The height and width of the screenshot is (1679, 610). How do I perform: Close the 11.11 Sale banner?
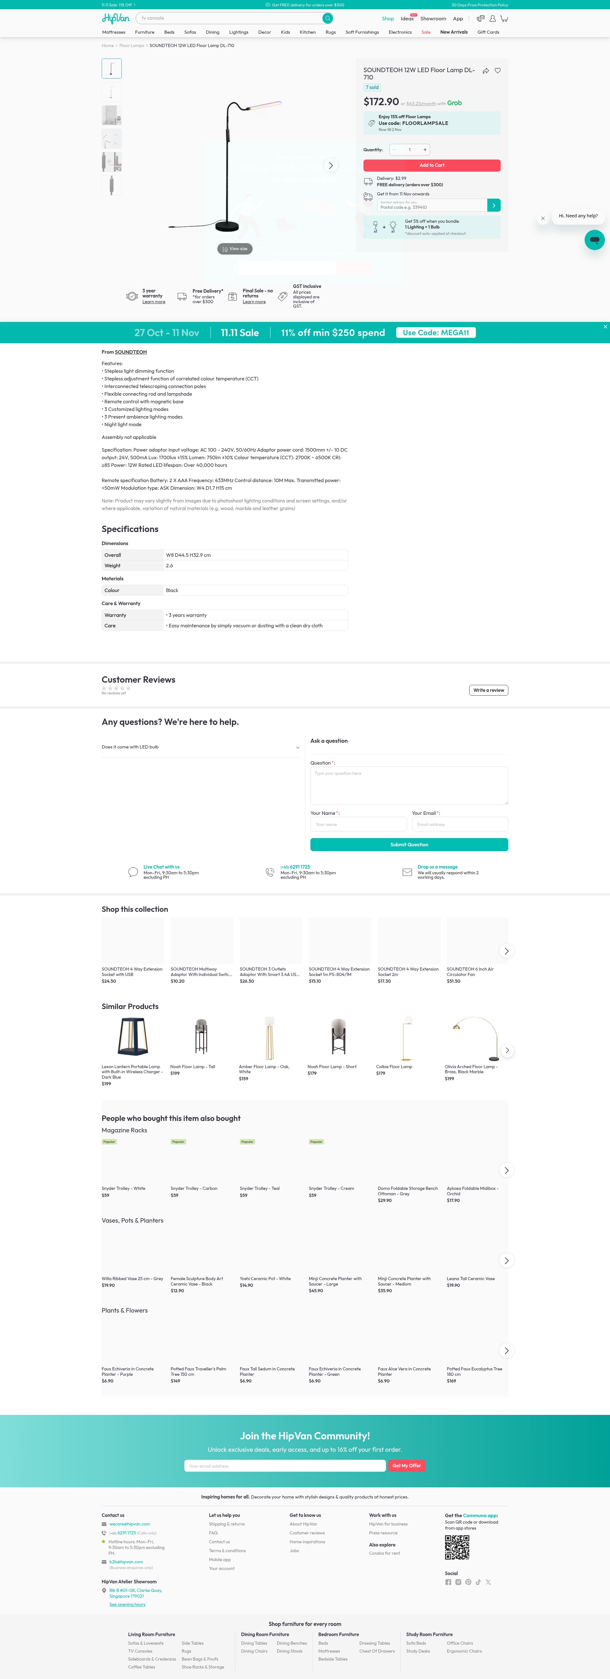coord(605,326)
